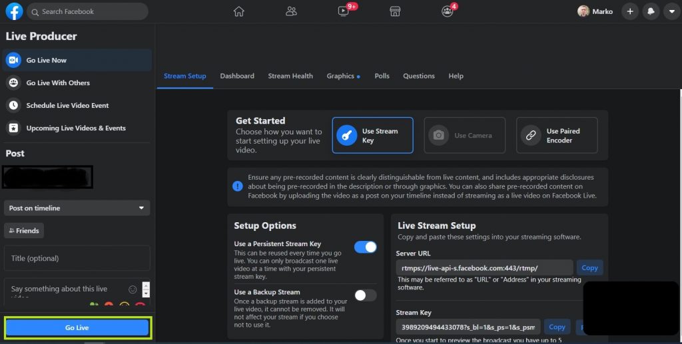This screenshot has height=344, width=682.
Task: Open the Home feed icon
Action: (239, 11)
